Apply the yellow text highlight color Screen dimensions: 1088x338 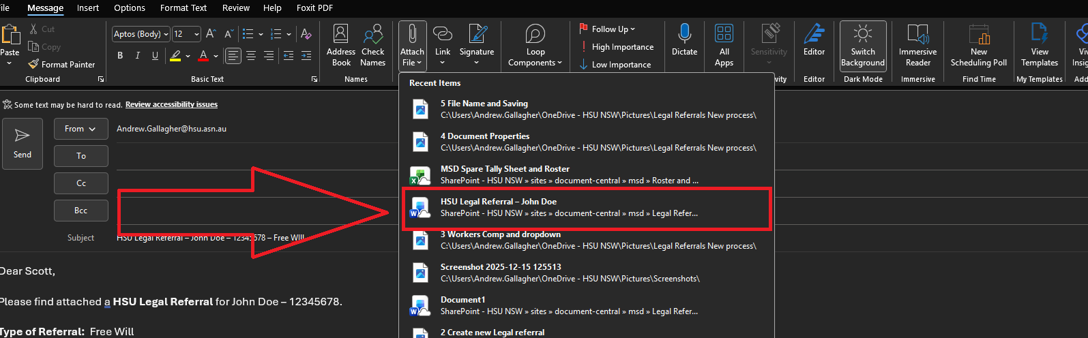176,56
